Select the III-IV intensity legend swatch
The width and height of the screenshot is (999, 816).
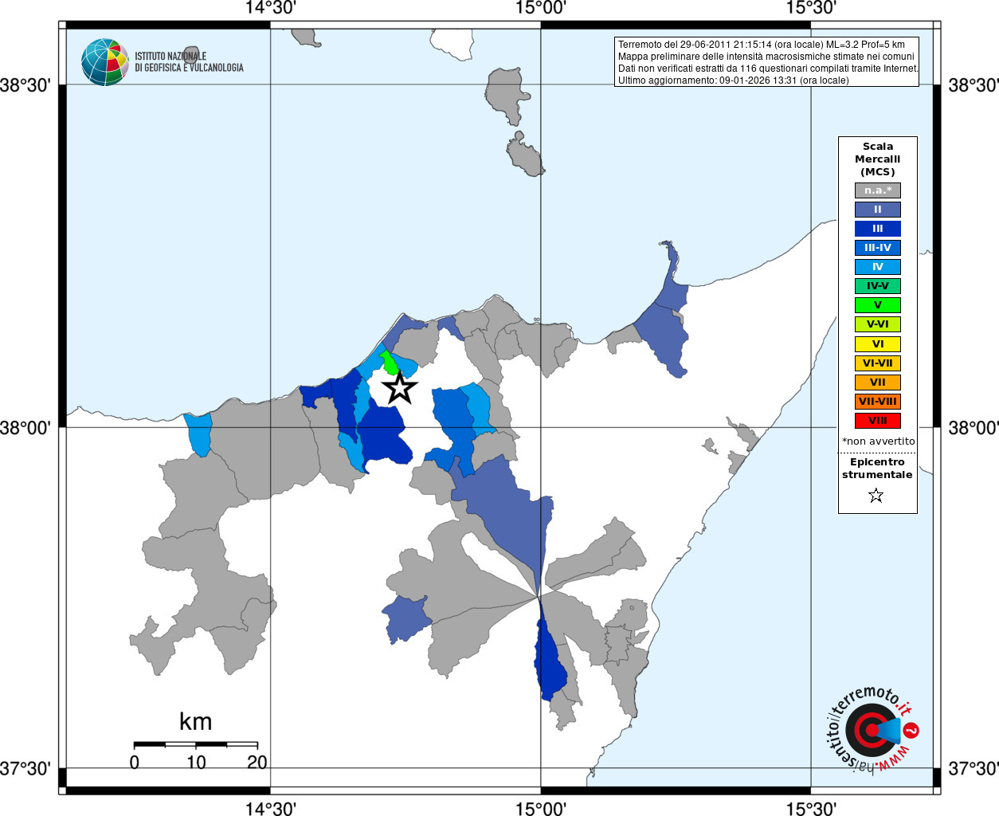point(878,248)
